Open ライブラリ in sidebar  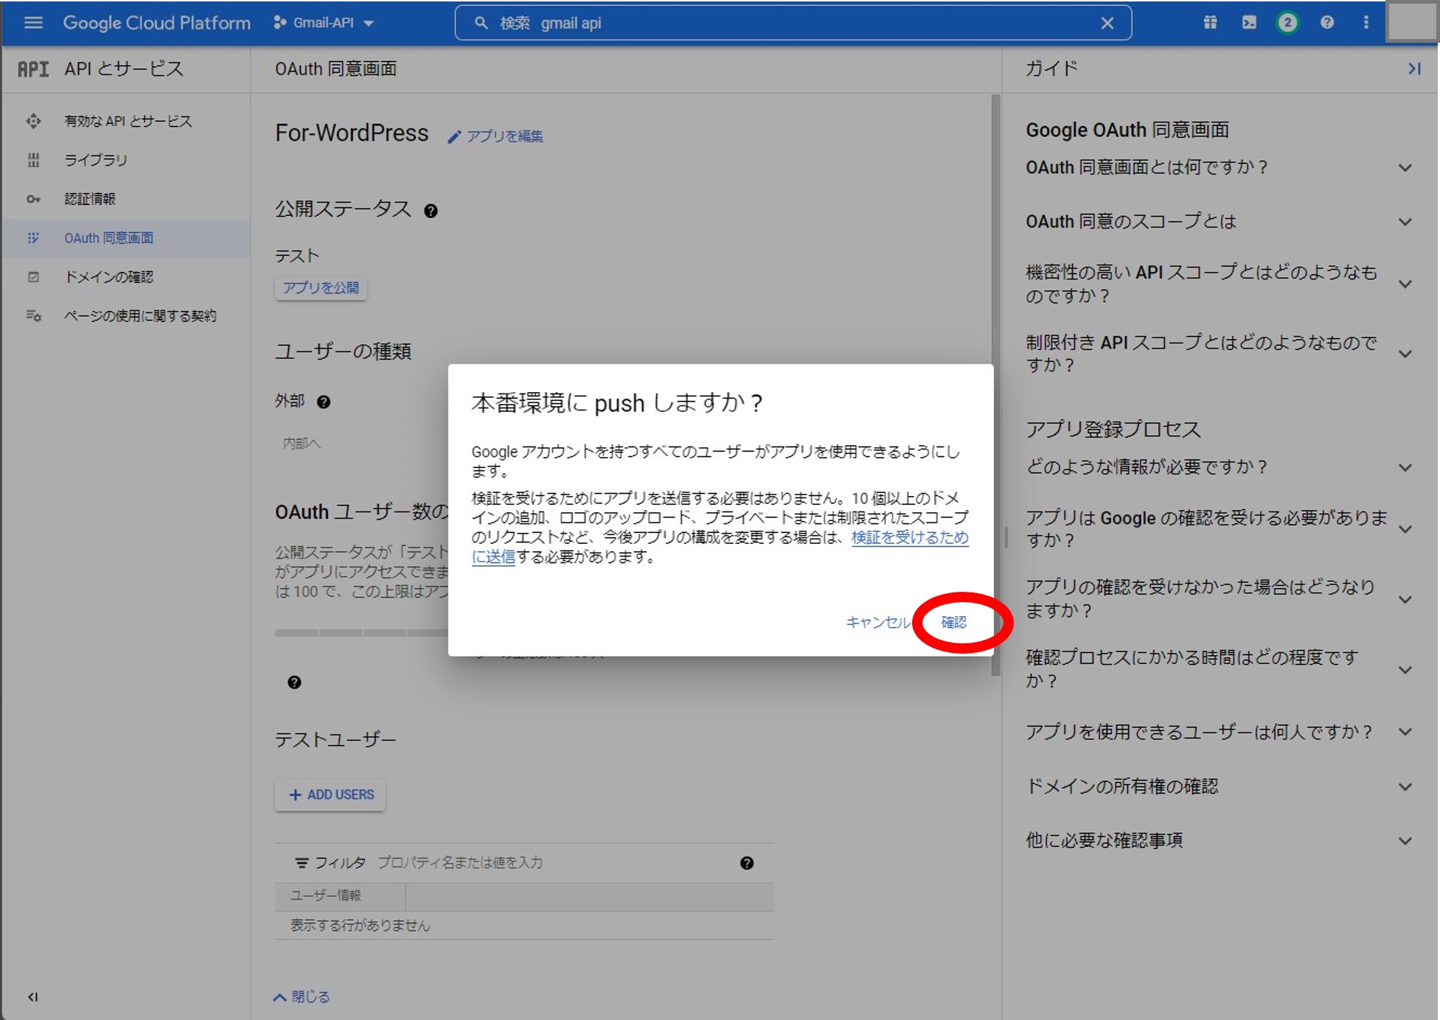point(95,160)
